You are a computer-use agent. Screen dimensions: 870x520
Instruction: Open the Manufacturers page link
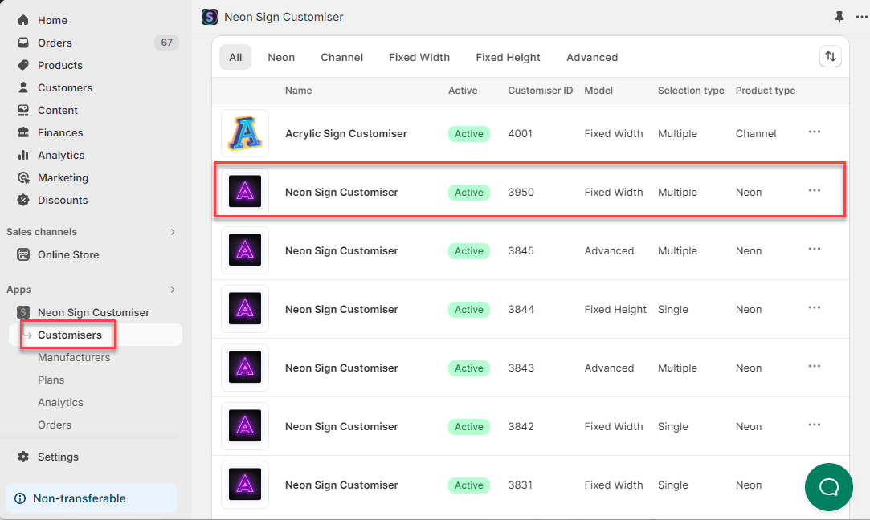point(74,357)
